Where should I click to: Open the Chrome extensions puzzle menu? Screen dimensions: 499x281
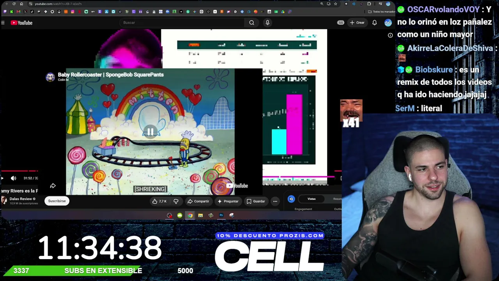[x=369, y=4]
